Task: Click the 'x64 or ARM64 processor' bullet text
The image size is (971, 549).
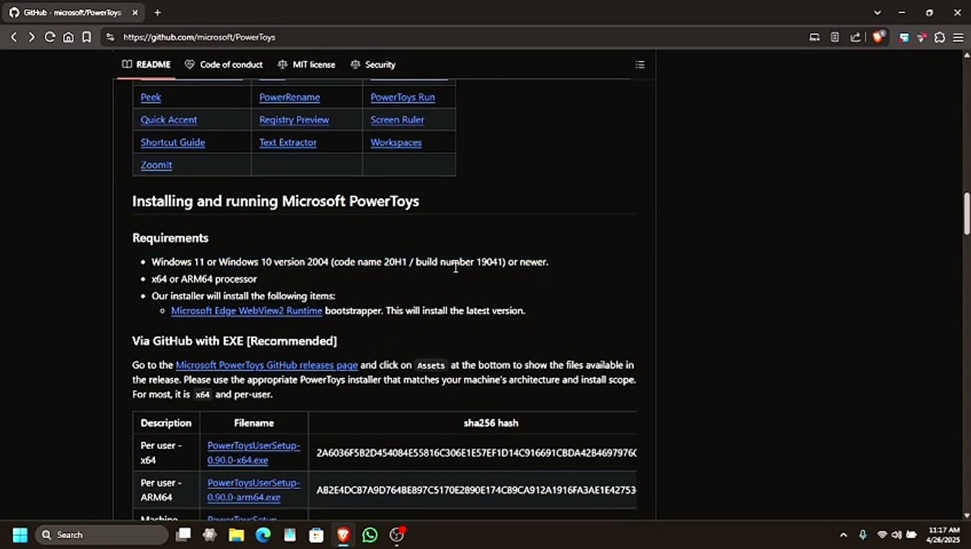Action: 204,279
